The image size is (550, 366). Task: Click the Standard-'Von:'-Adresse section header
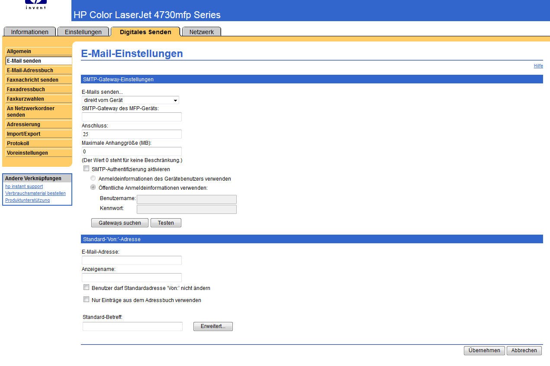click(x=312, y=239)
